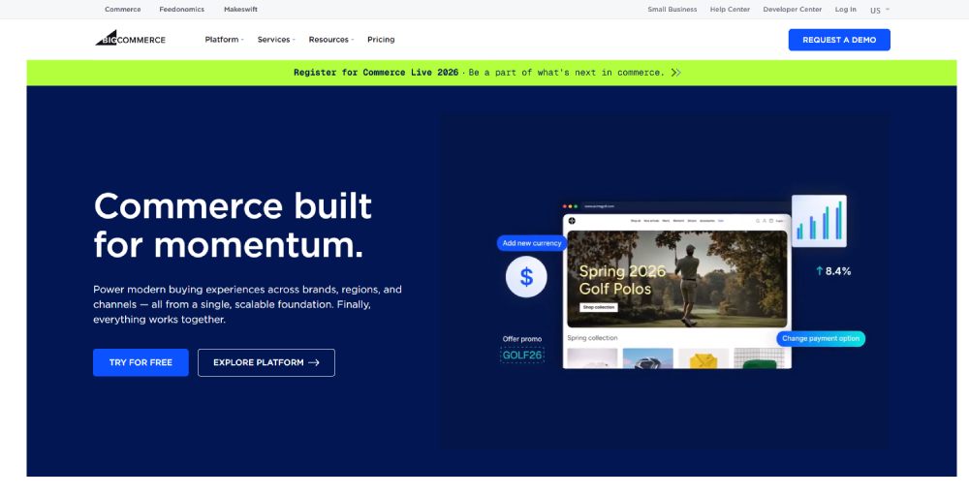The height and width of the screenshot is (496, 969).
Task: Open the Log In link
Action: click(x=845, y=10)
